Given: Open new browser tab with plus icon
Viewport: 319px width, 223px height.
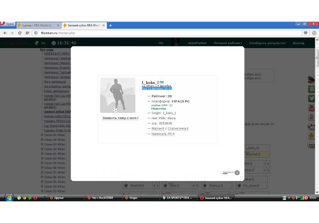Looking at the screenshot, I should (x=110, y=25).
